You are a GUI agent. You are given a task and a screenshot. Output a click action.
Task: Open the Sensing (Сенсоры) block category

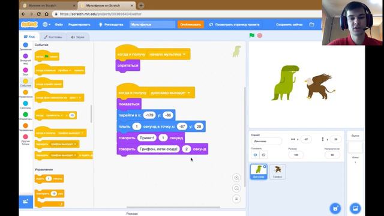25,105
